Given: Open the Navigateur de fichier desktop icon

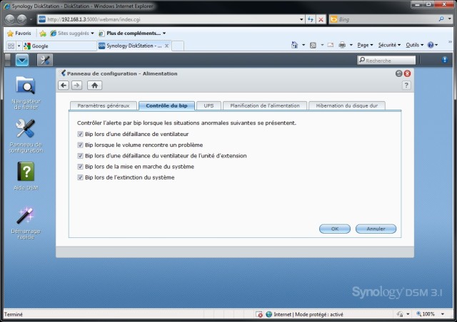Looking at the screenshot, I should (26, 85).
